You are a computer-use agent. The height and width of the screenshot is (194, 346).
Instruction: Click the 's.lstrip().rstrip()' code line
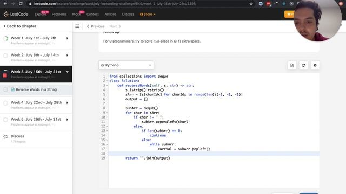coord(145,90)
